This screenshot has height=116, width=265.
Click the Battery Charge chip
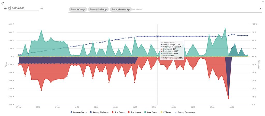coord(78,9)
